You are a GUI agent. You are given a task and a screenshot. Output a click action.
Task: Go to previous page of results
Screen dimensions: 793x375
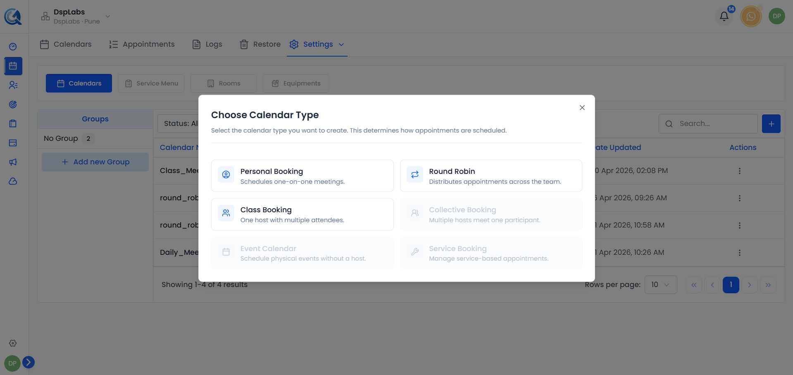point(712,285)
